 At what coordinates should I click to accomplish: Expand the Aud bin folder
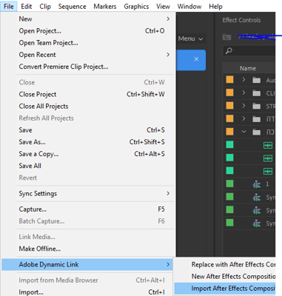point(244,80)
